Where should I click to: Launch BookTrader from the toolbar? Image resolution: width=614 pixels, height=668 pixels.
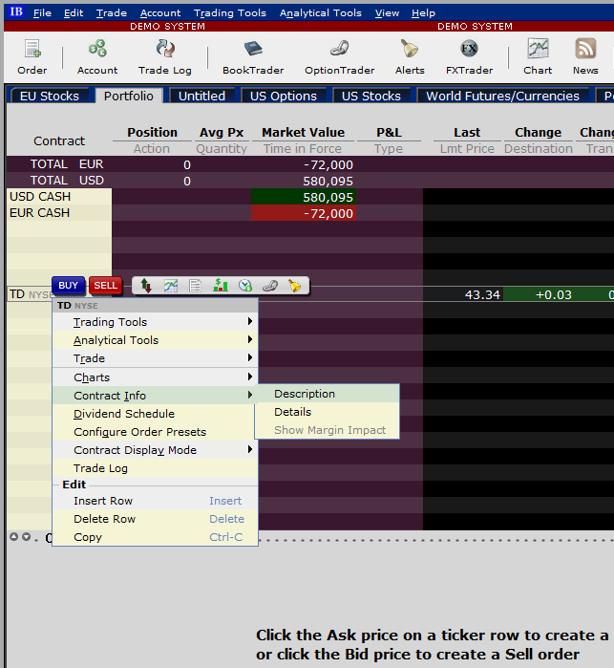point(253,56)
